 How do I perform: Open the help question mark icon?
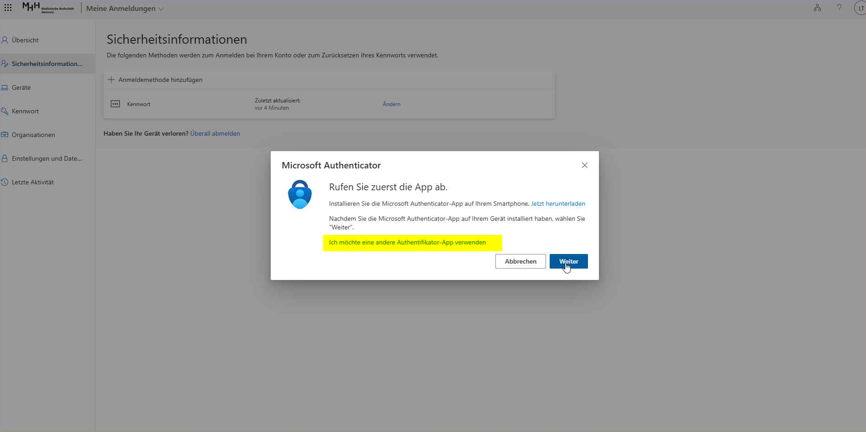[839, 8]
